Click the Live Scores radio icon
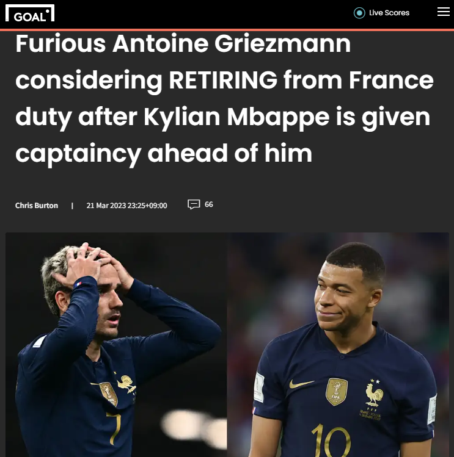Screen dimensions: 454x457 (x=359, y=13)
